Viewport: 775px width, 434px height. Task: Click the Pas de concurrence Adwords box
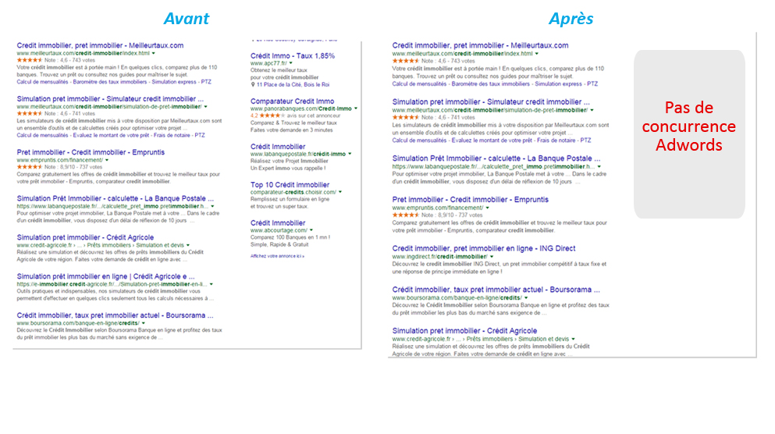pyautogui.click(x=689, y=134)
